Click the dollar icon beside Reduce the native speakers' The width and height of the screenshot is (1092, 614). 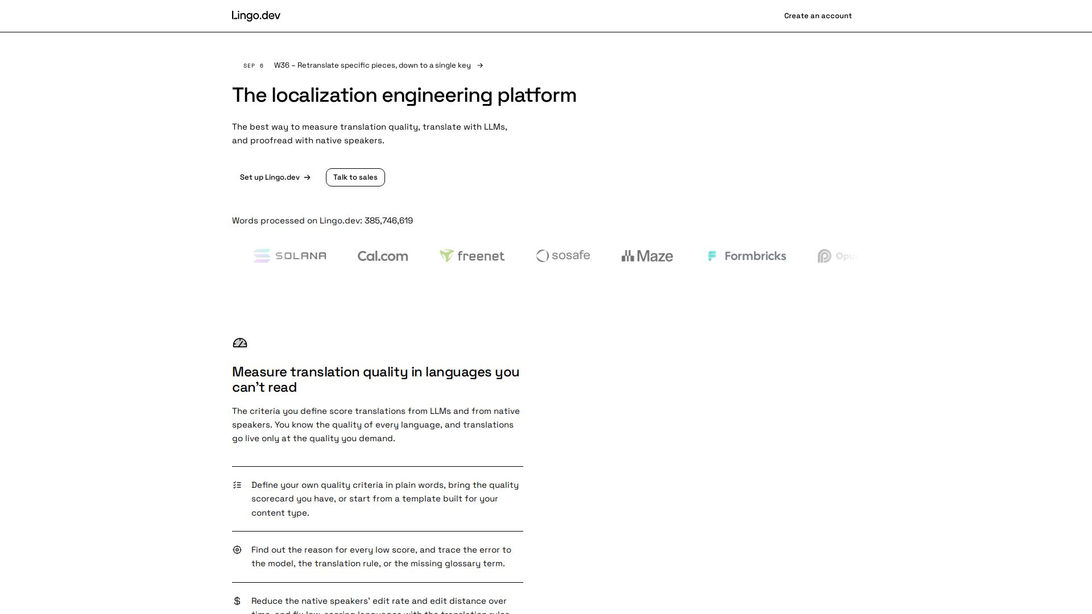pos(237,601)
